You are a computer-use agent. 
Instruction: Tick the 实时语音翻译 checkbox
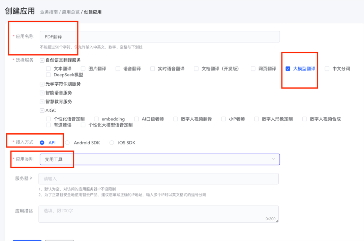point(153,69)
